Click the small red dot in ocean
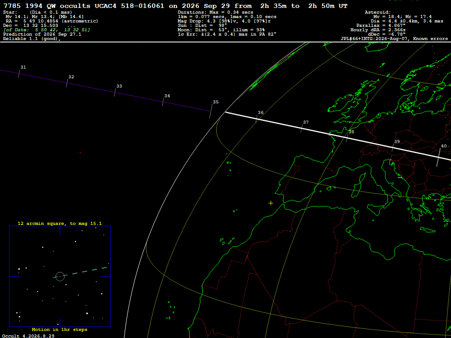Viewport: 451px width, 338px height. 80,152
